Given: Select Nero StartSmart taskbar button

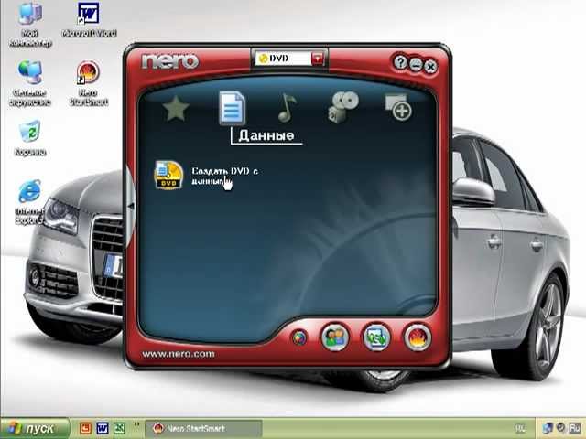Looking at the screenshot, I should pyautogui.click(x=203, y=429).
